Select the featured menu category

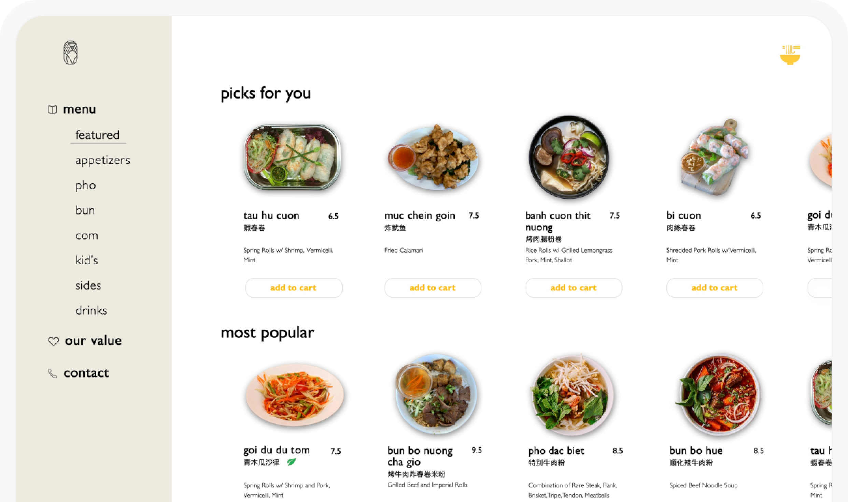tap(98, 135)
